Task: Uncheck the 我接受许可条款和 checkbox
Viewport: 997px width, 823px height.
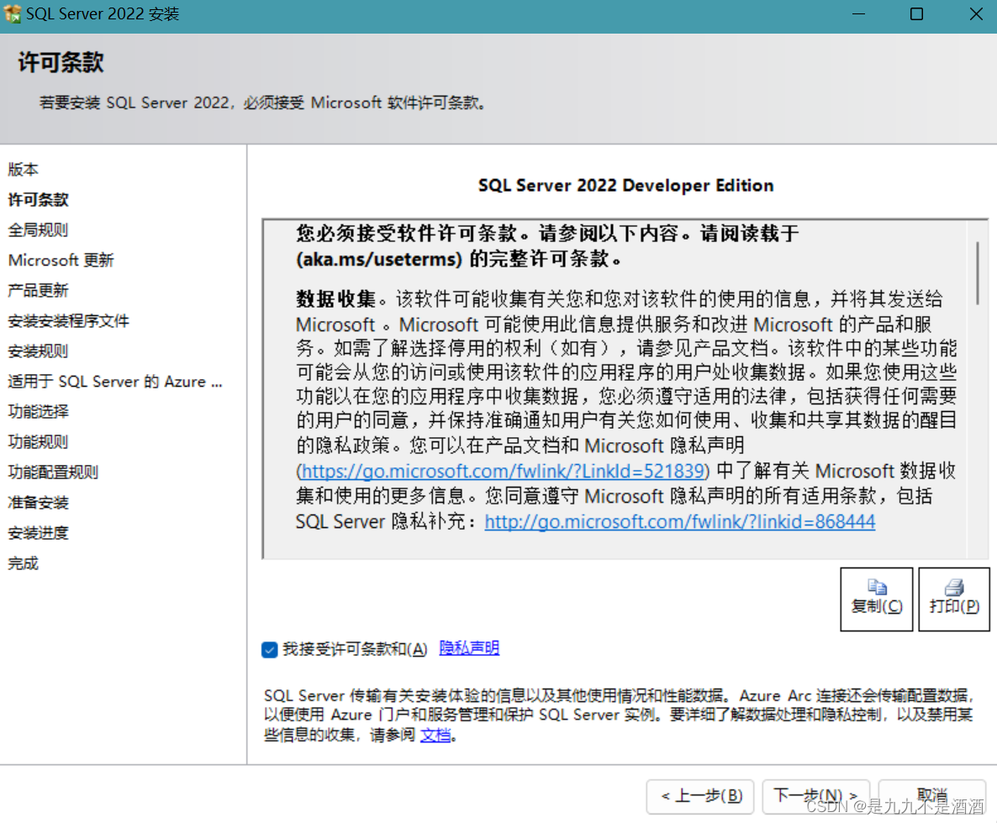Action: 270,649
